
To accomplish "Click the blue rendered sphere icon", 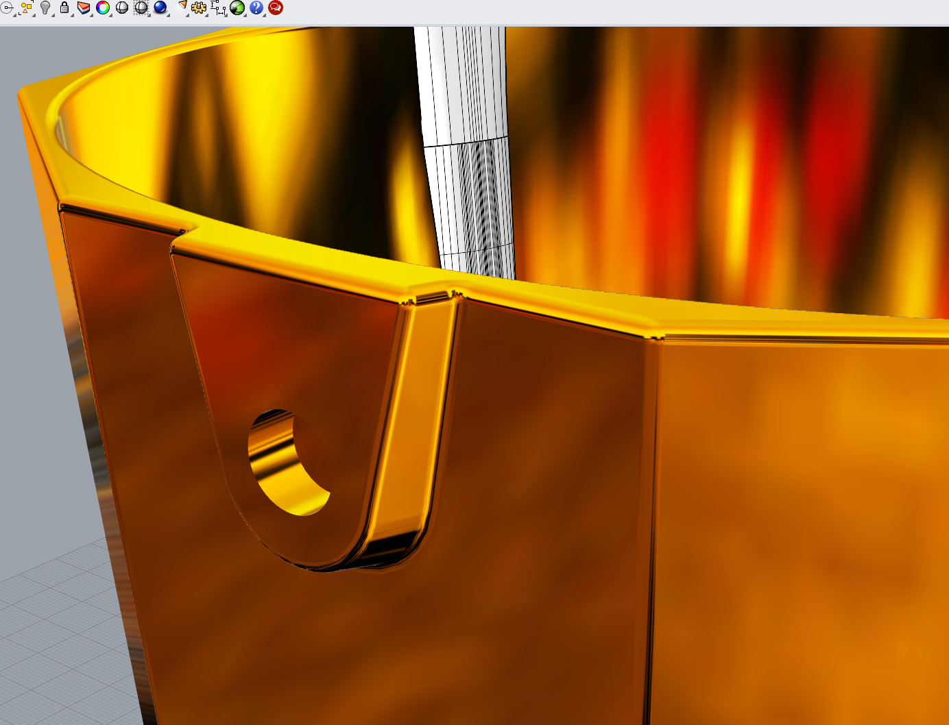I will pyautogui.click(x=160, y=8).
